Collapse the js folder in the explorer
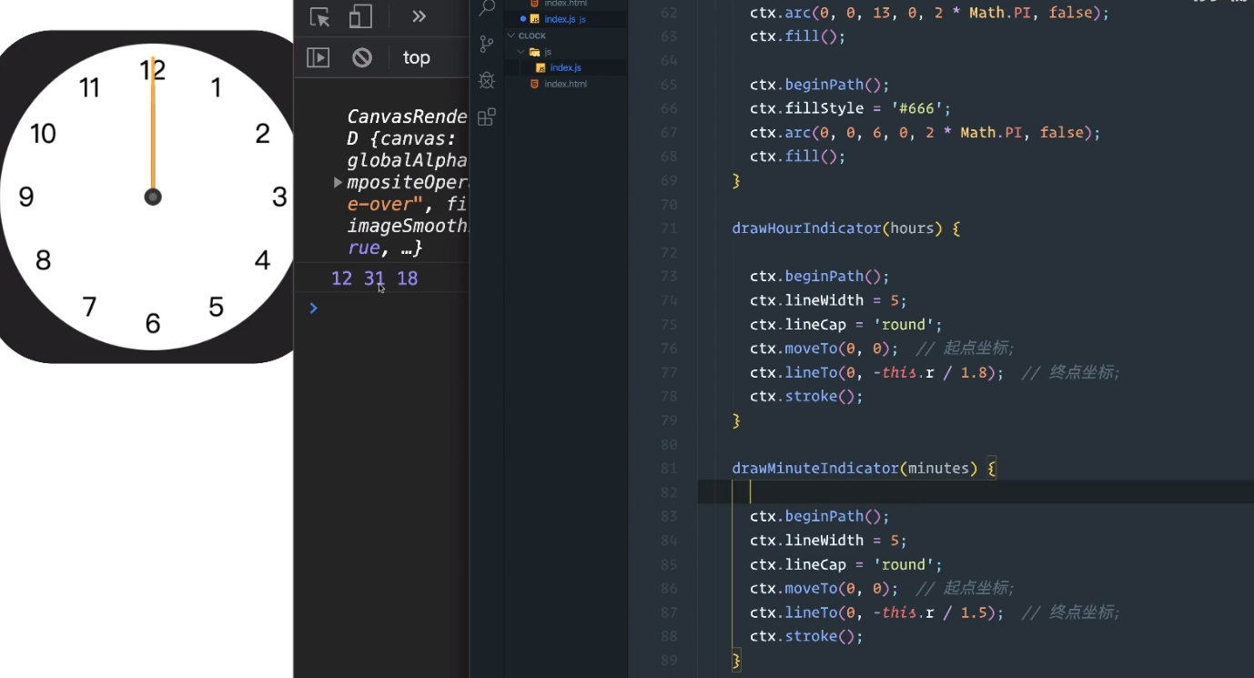1254x678 pixels. coord(566,52)
